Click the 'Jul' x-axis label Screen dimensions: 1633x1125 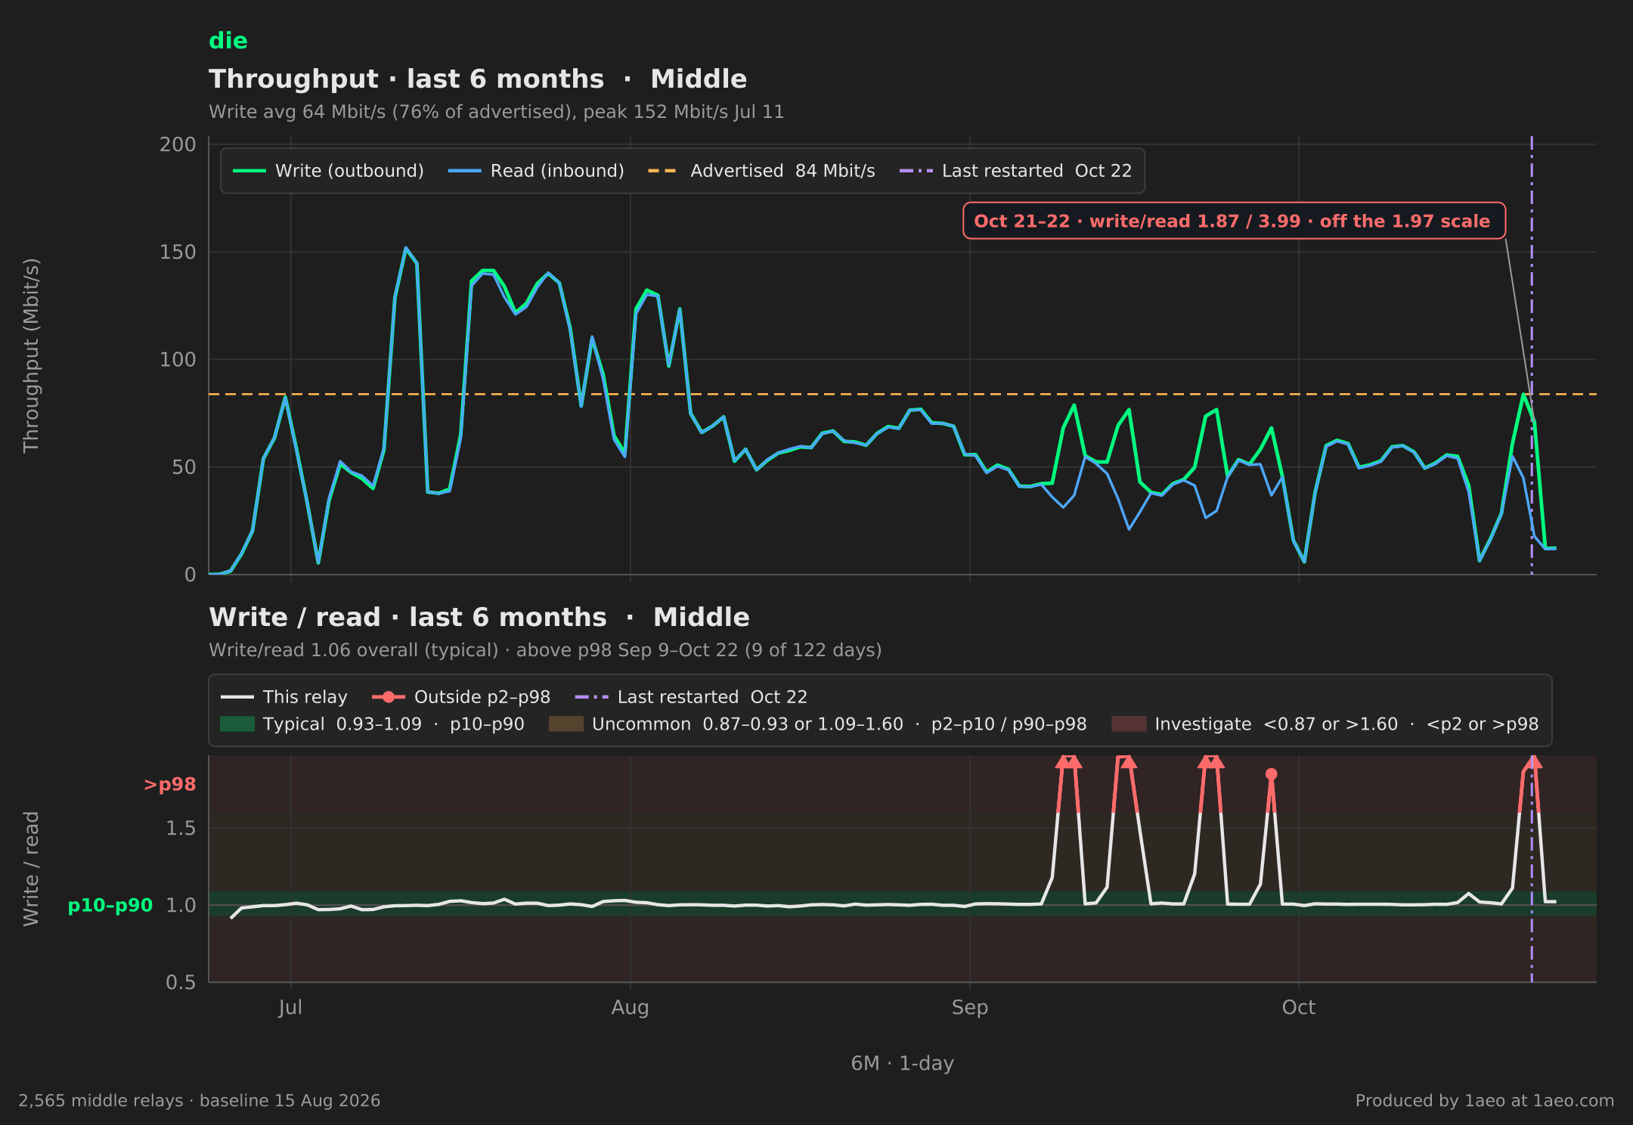[290, 1007]
